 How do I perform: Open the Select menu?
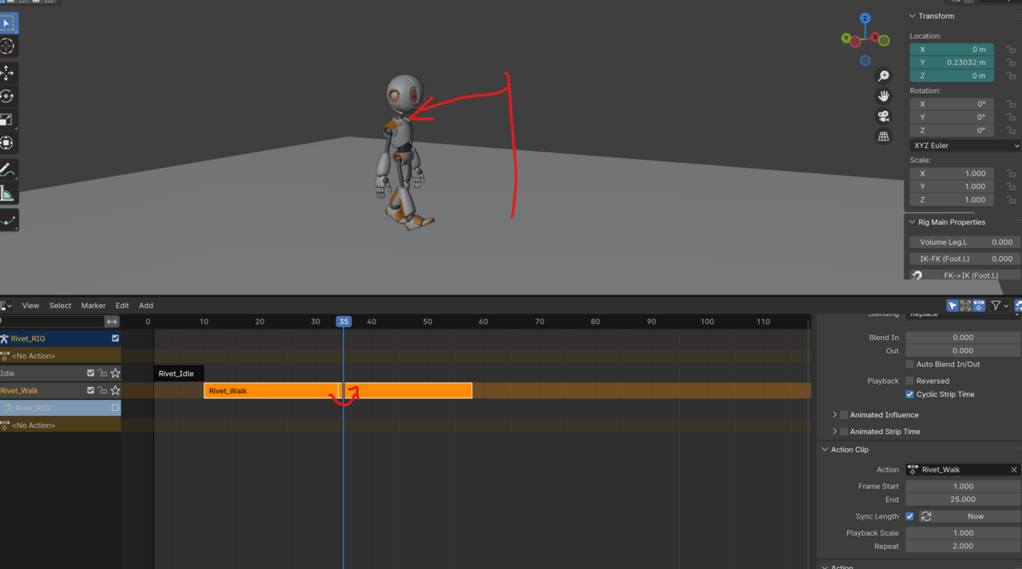pos(60,306)
